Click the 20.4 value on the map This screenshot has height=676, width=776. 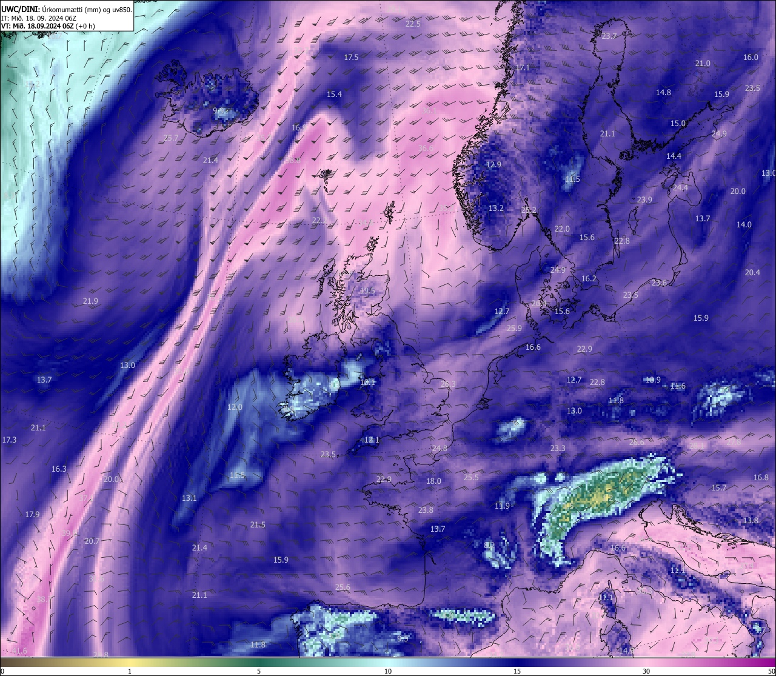(752, 273)
